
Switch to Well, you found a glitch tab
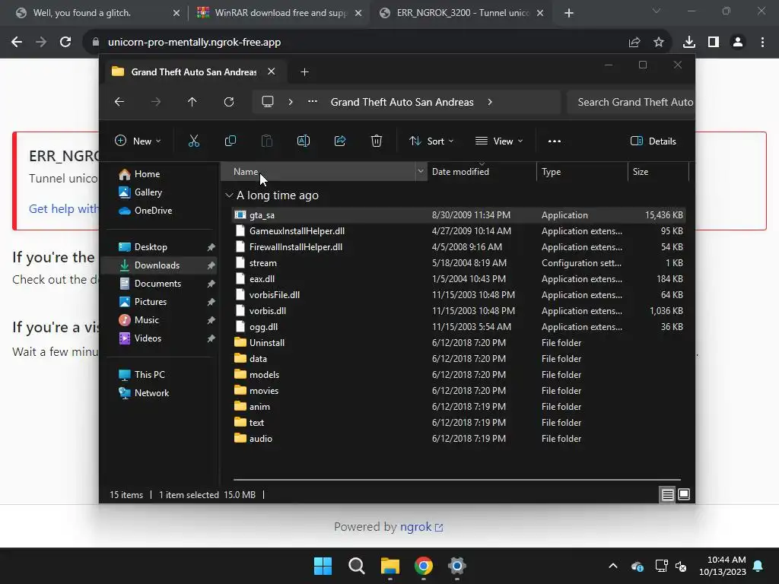(x=97, y=13)
